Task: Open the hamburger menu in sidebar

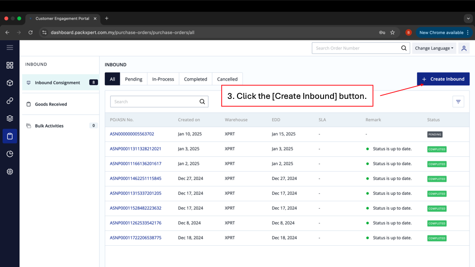Action: coord(10,47)
